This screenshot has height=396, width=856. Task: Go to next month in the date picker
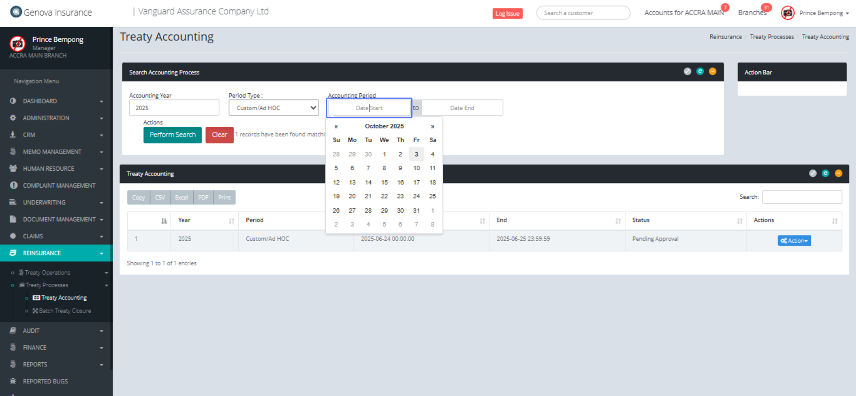432,126
